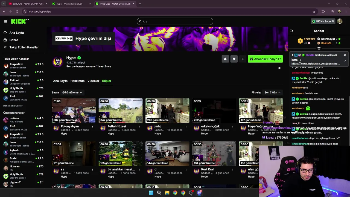This screenshot has height=197, width=350.
Task: Open the pinned Instagram link in chat
Action: click(x=316, y=63)
